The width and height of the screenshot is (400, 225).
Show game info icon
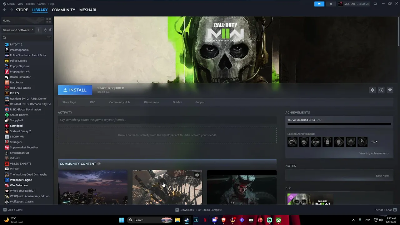[x=381, y=90]
